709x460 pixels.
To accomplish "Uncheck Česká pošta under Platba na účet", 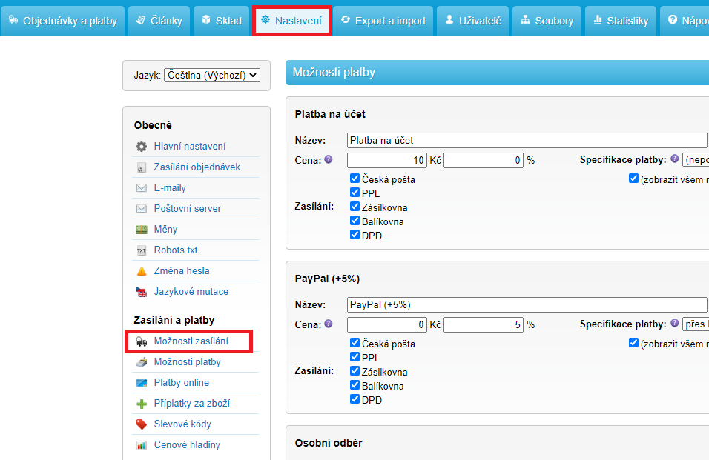I will [x=355, y=179].
